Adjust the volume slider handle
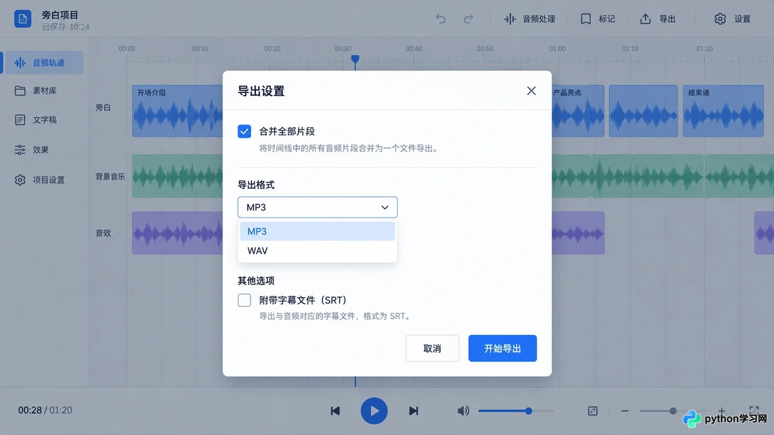This screenshot has height=435, width=774. pyautogui.click(x=529, y=411)
